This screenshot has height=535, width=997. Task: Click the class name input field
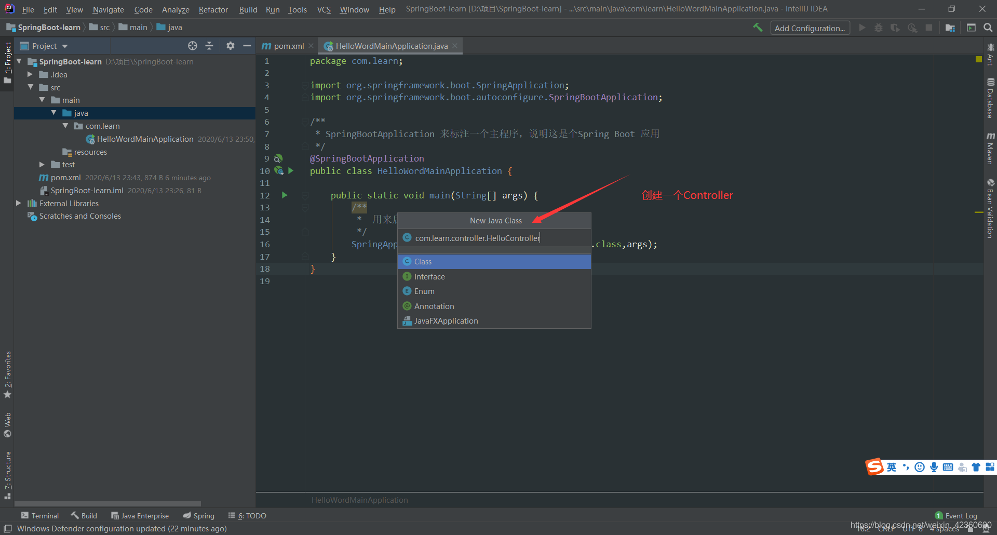pos(494,238)
